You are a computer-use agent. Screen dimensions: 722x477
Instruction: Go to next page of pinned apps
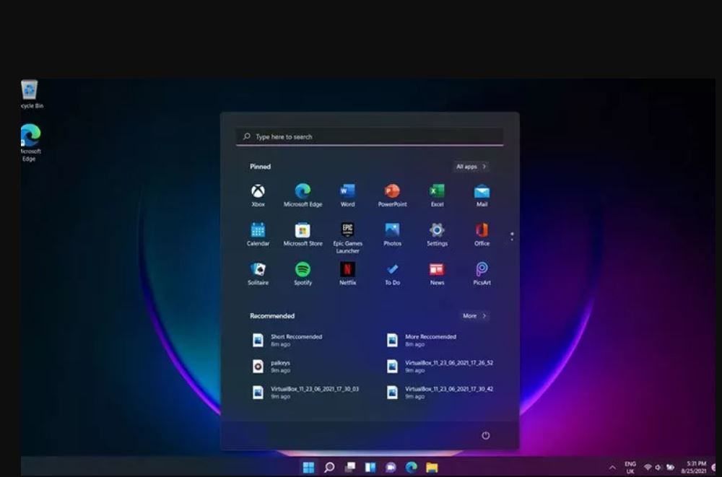(x=512, y=240)
